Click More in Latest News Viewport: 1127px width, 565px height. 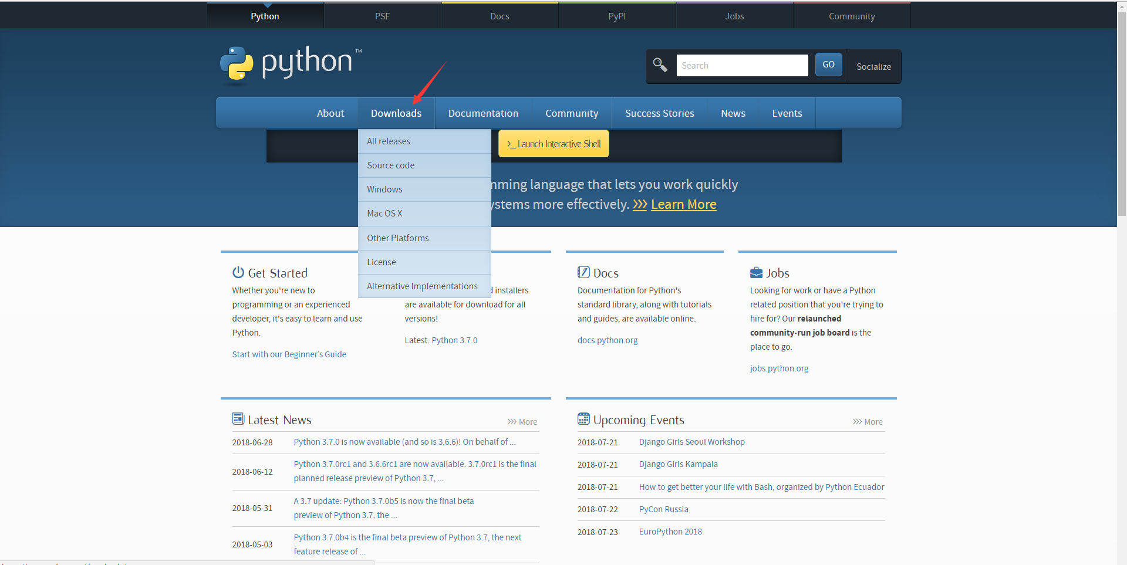point(522,422)
